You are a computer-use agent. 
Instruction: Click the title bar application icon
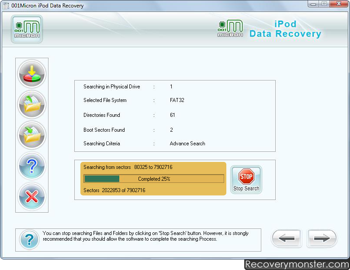coord(6,5)
